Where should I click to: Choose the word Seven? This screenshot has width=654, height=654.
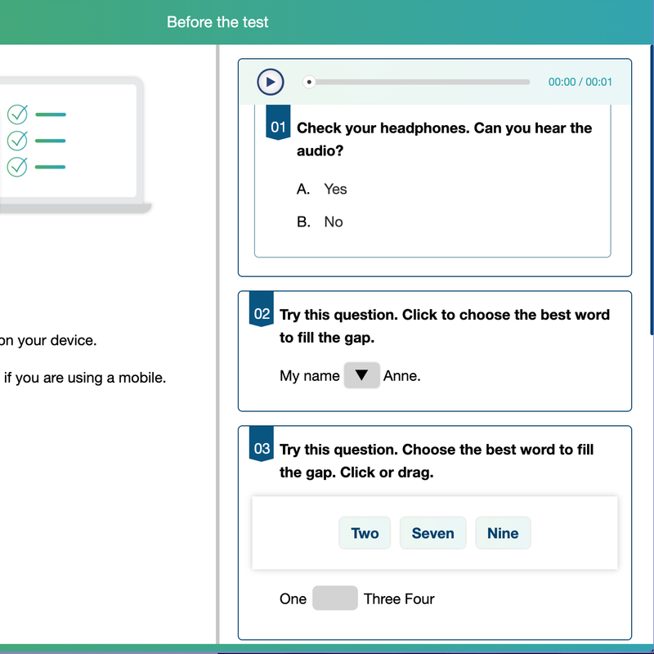pos(432,533)
